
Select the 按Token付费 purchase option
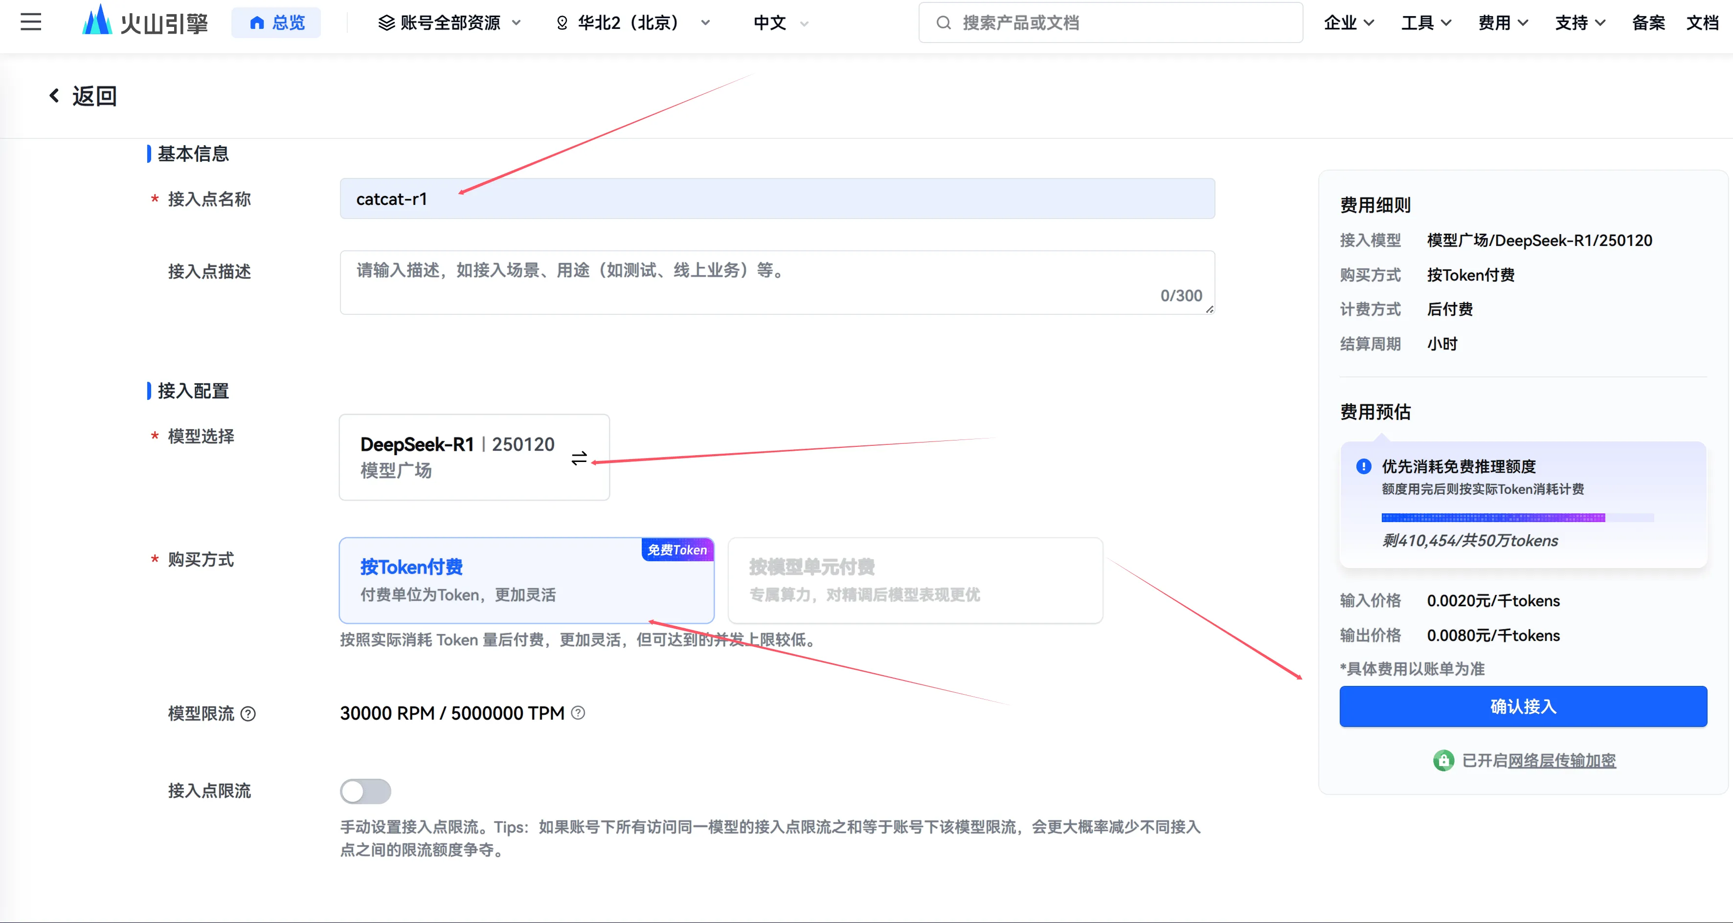coord(526,580)
